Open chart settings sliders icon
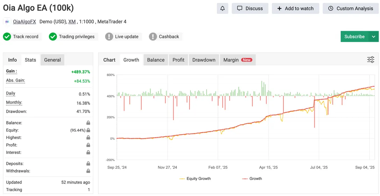The width and height of the screenshot is (380, 196). 371,60
